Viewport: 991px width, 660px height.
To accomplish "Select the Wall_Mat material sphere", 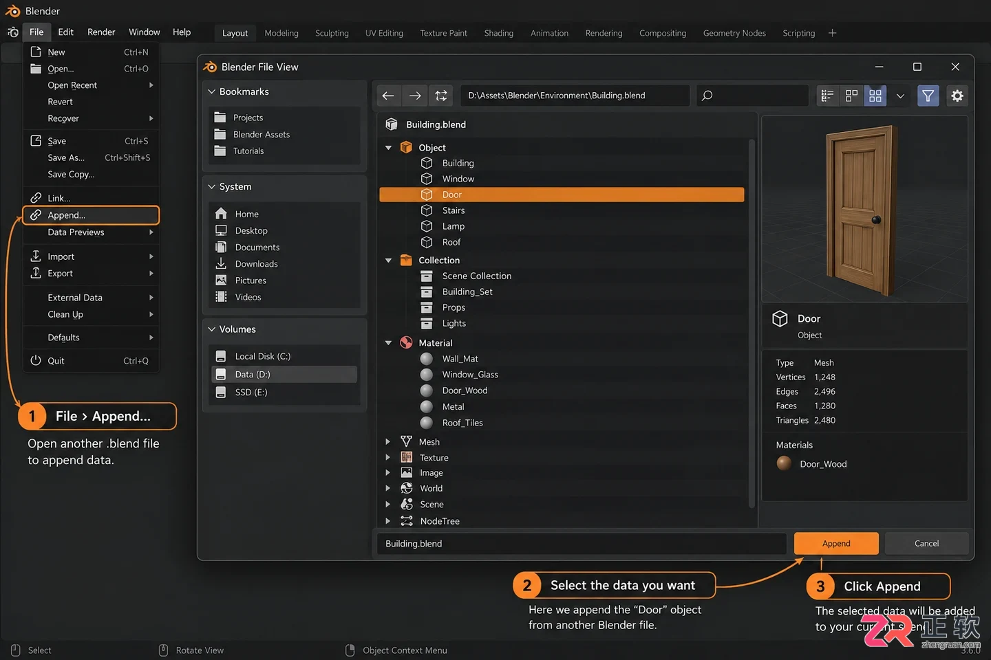I will [427, 359].
